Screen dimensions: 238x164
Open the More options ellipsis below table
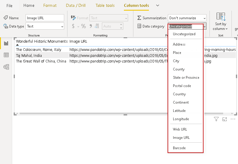pyautogui.click(x=233, y=119)
